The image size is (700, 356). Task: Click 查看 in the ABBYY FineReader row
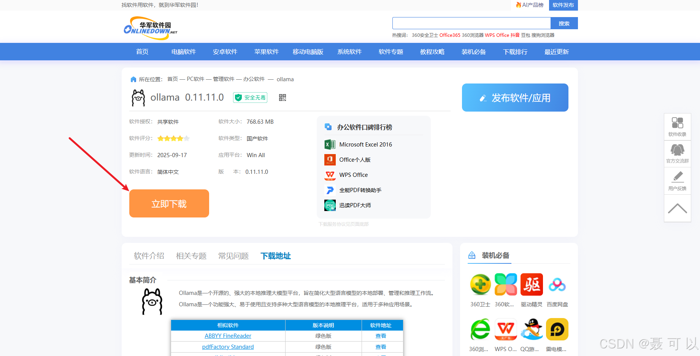(381, 336)
